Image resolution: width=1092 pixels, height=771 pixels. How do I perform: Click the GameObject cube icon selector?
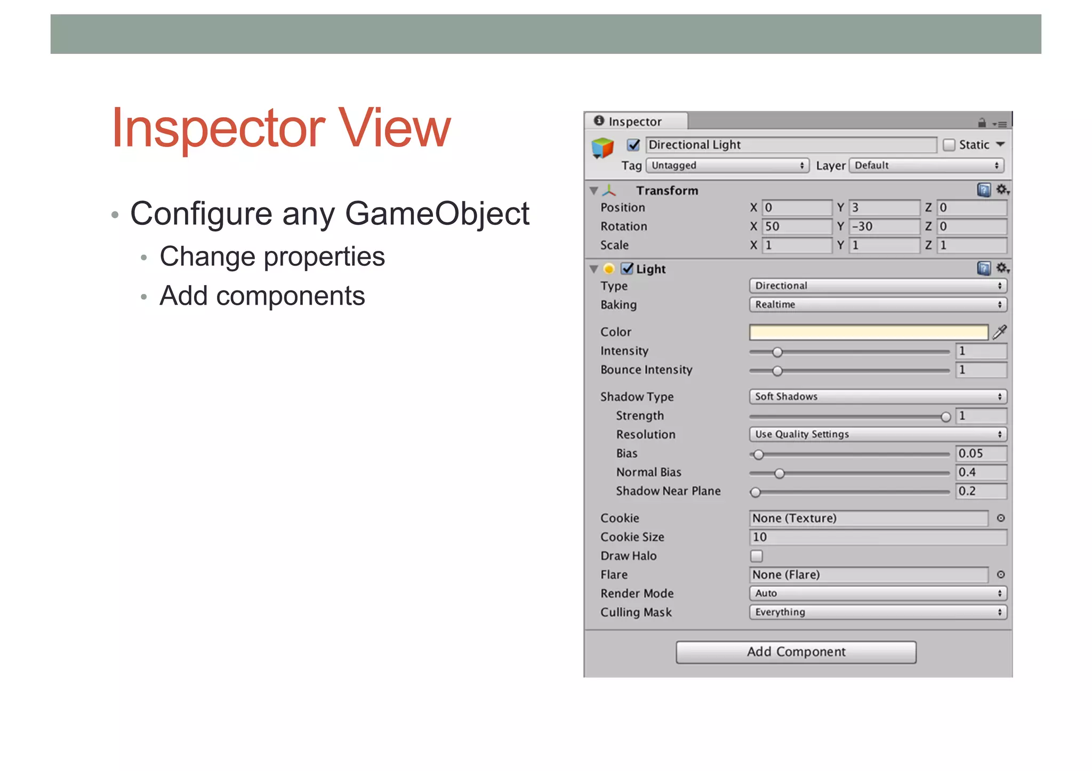603,148
